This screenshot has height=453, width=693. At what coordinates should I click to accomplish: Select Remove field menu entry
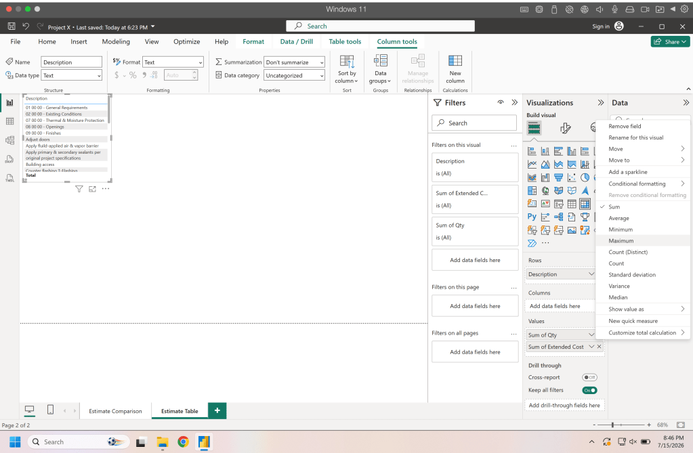coord(643,126)
